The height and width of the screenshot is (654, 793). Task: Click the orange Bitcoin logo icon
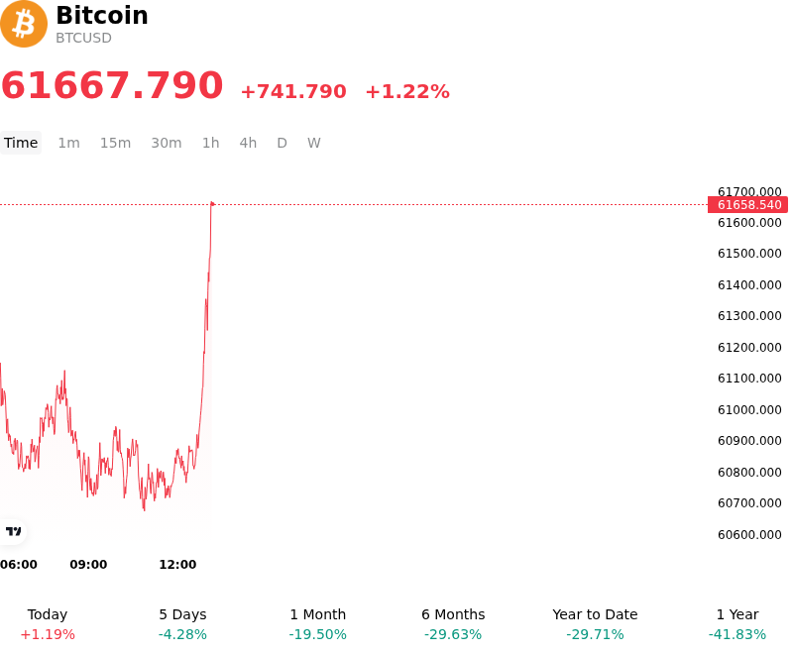(23, 24)
